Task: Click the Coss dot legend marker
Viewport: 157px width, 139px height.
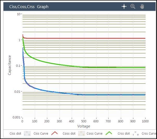Action: pos(81,134)
